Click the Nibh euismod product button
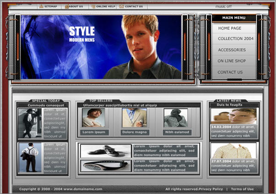276x194 pixels. pyautogui.click(x=176, y=132)
